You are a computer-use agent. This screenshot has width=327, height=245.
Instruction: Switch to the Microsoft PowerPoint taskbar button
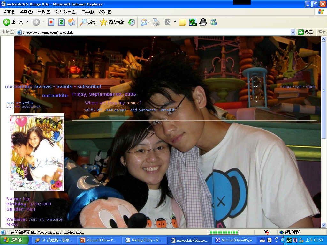(x=99, y=241)
